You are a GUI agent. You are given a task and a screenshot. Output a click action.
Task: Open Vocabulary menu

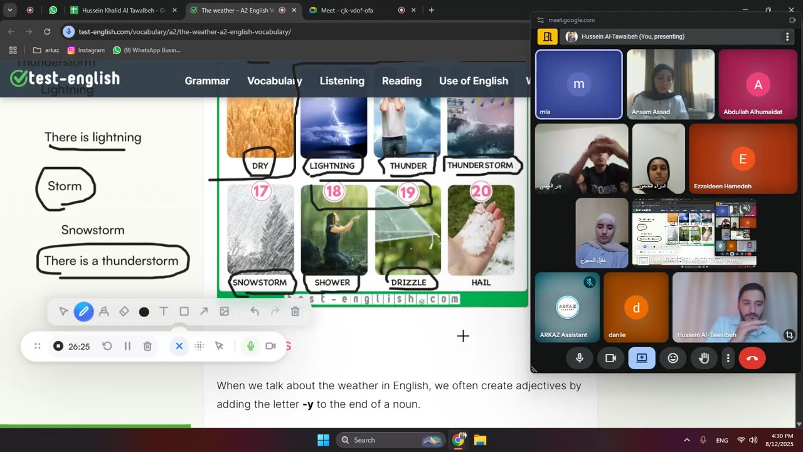tap(274, 81)
